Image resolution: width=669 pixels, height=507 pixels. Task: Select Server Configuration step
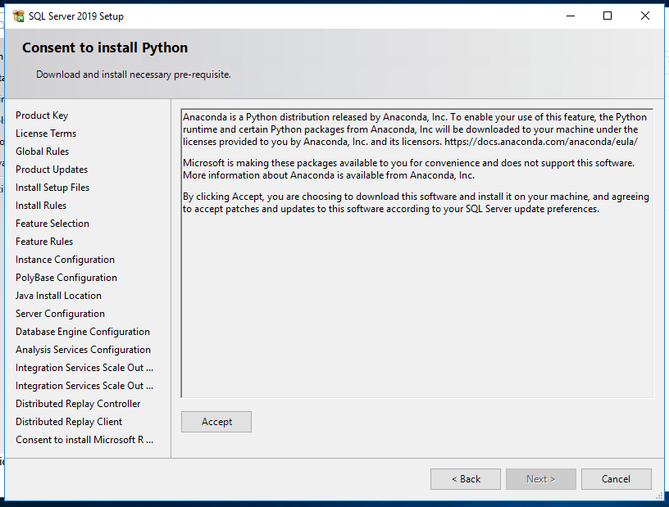tap(60, 314)
